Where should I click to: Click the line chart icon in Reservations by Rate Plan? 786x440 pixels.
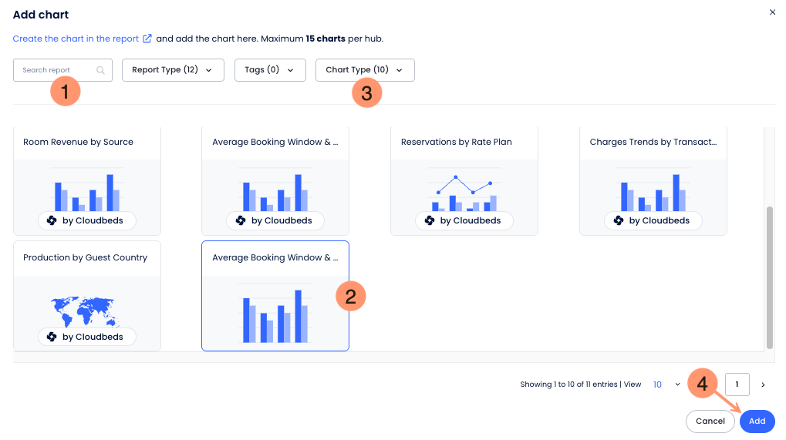(464, 193)
